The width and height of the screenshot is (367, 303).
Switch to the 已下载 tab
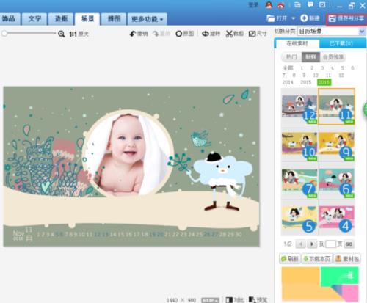pos(341,43)
